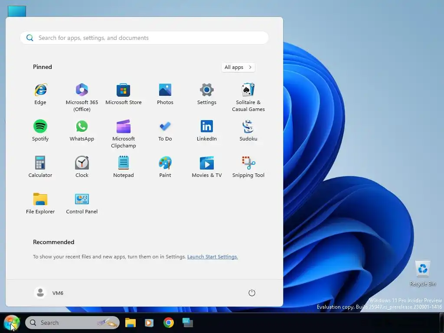Open the Sudoku game
The image size is (444, 333).
(248, 131)
